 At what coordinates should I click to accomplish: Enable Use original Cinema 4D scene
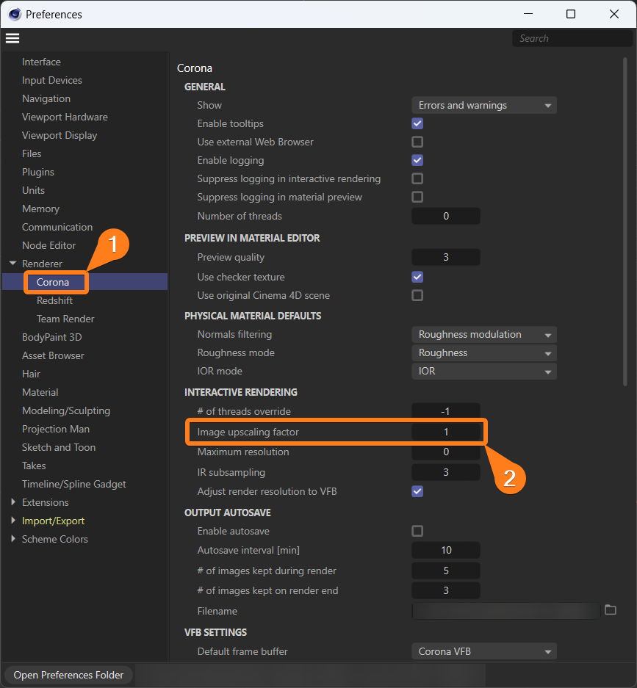click(x=417, y=295)
